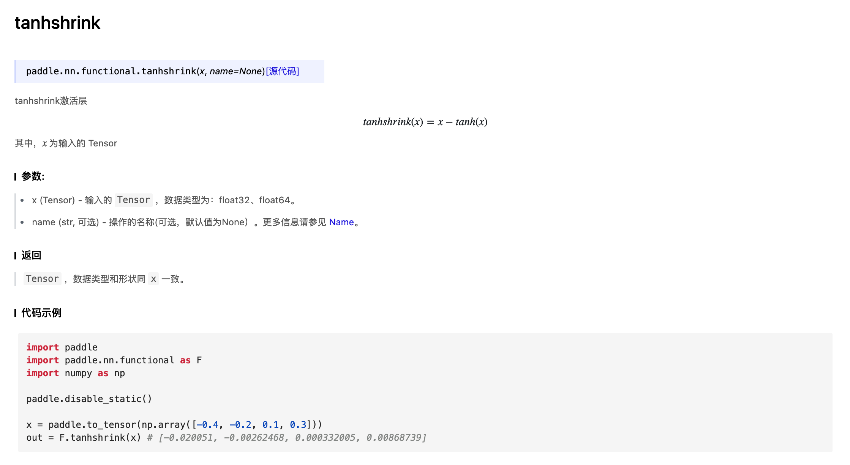Click the inline x code in return description
Image resolution: width=850 pixels, height=465 pixels.
click(153, 279)
